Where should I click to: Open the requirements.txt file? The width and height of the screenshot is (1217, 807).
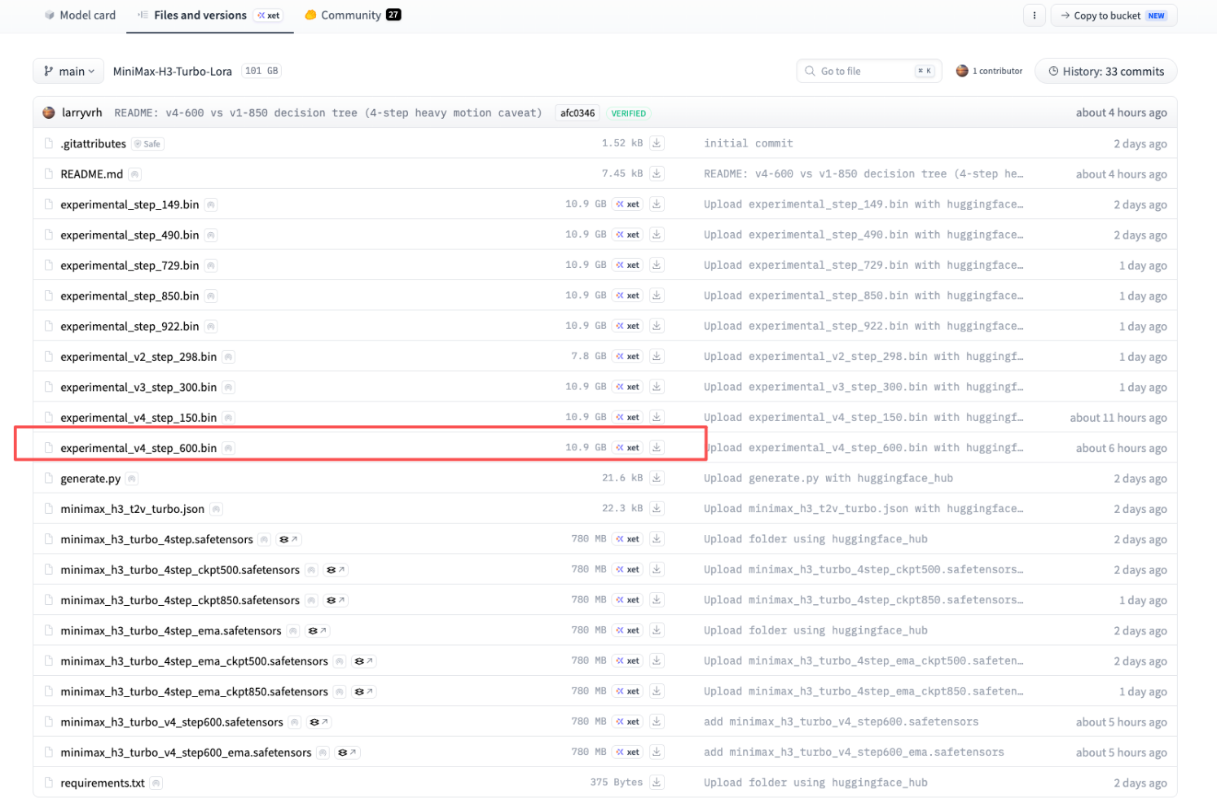pos(103,783)
